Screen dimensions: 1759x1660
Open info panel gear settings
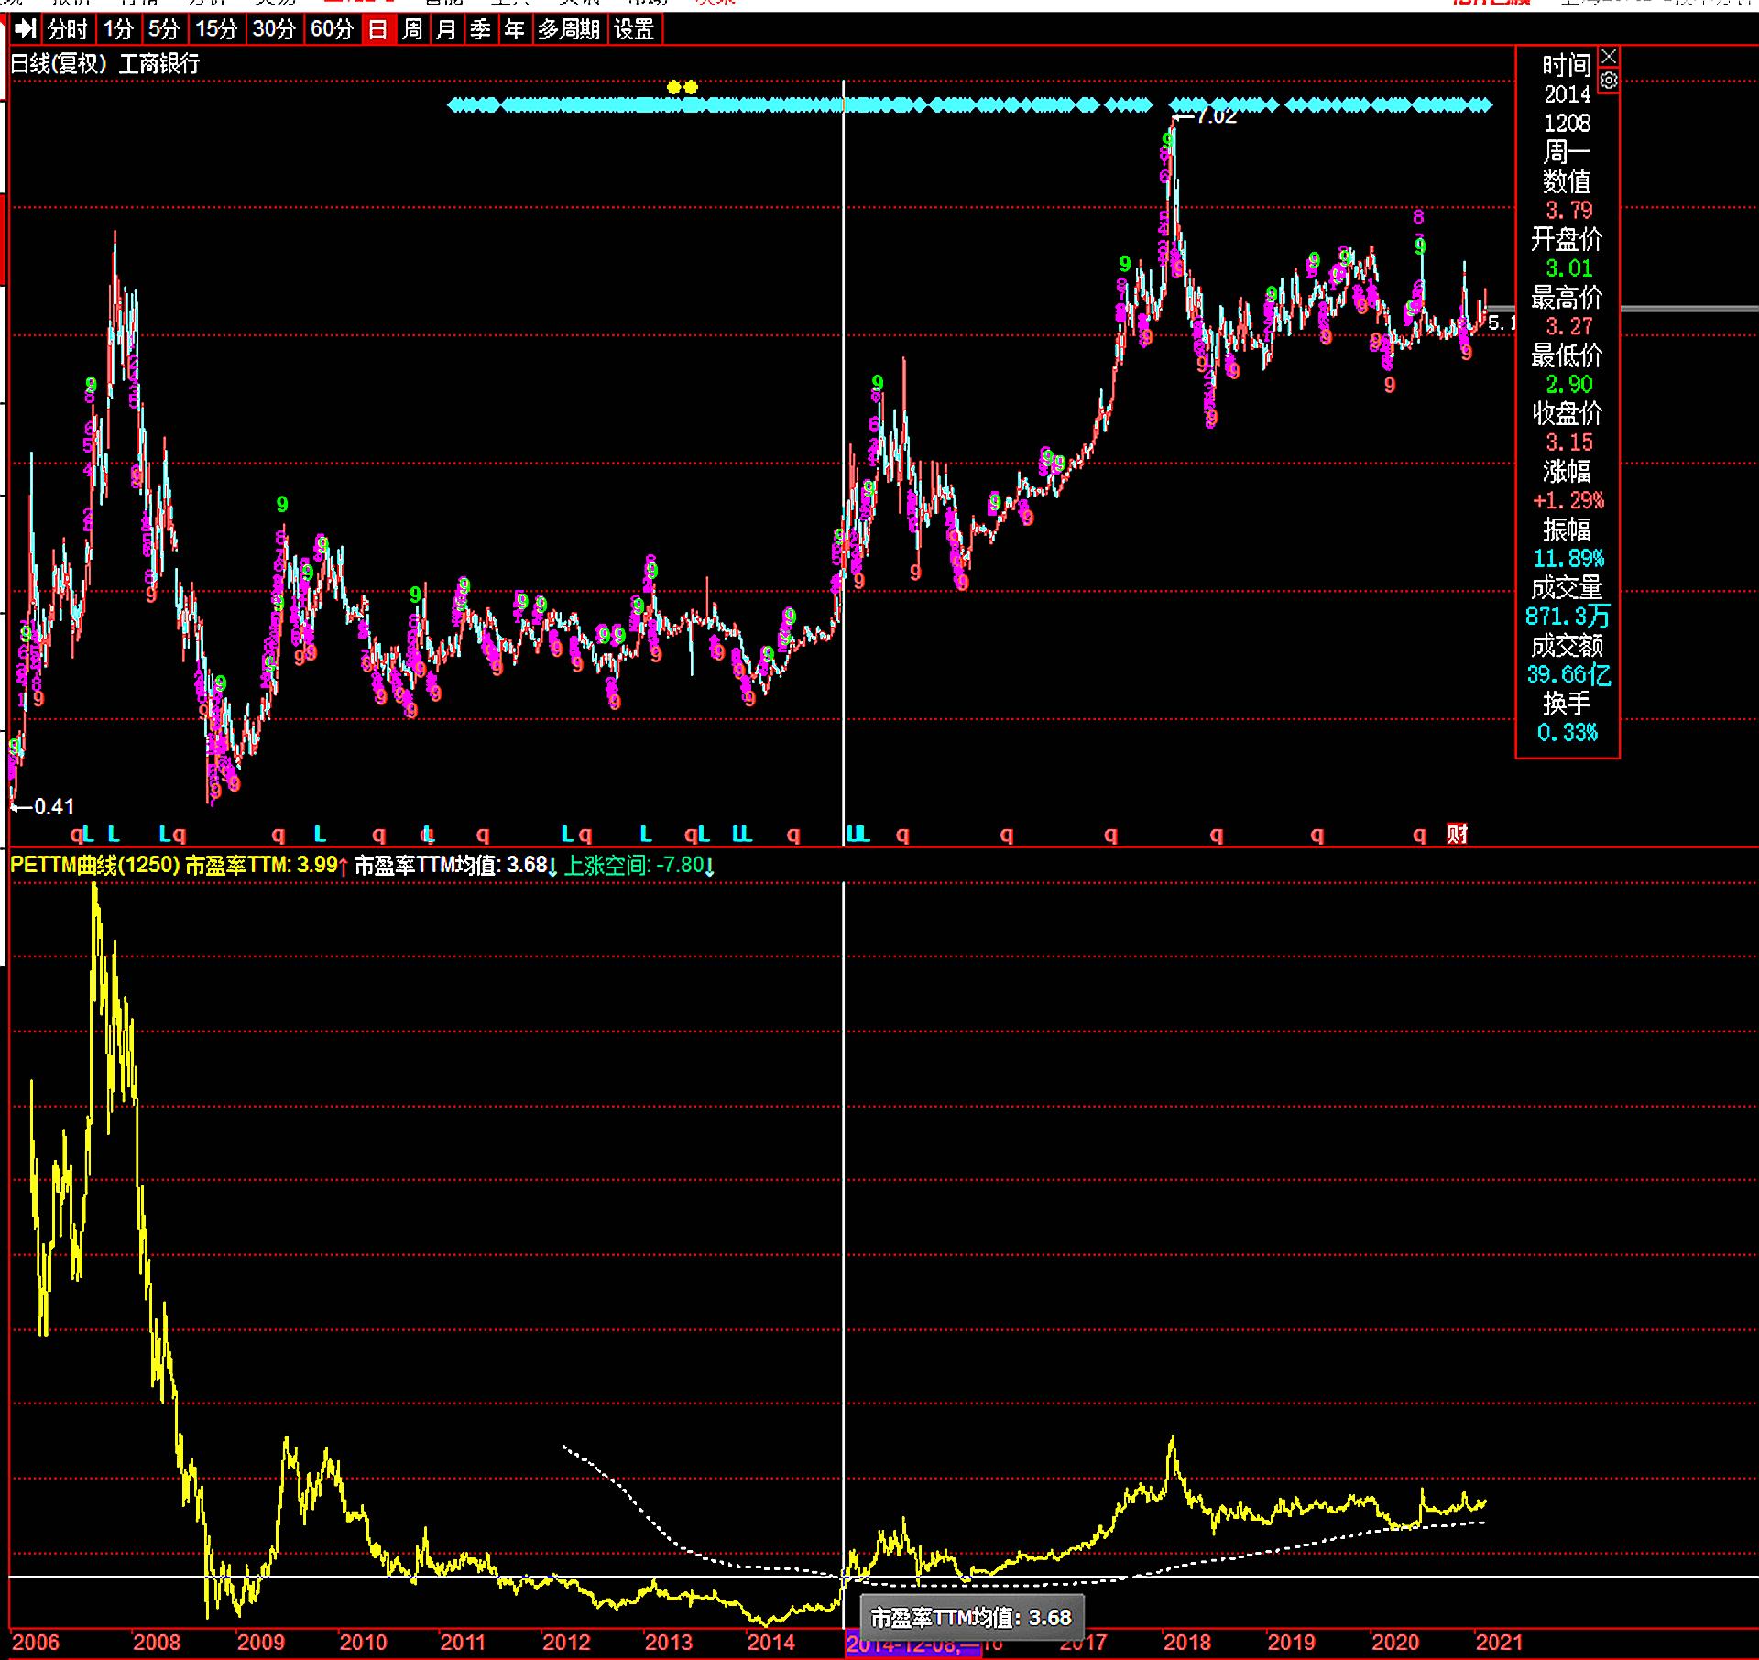pos(1609,81)
